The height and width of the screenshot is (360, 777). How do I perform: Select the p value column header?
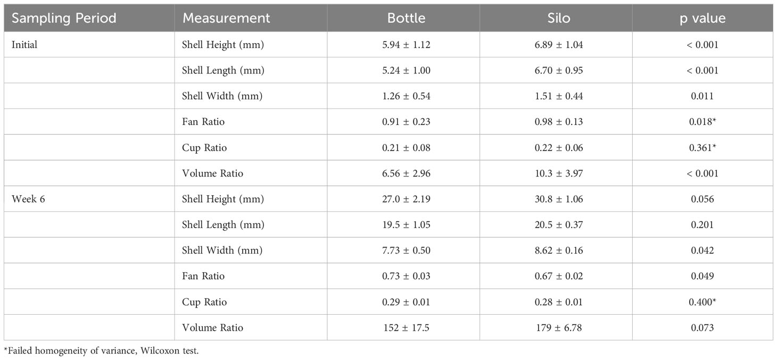(702, 18)
